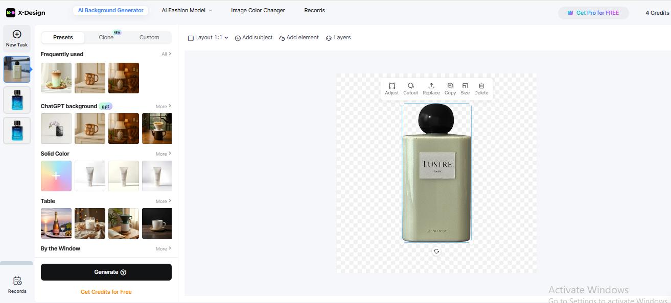Open the Size tool
671x303 pixels.
(465, 89)
